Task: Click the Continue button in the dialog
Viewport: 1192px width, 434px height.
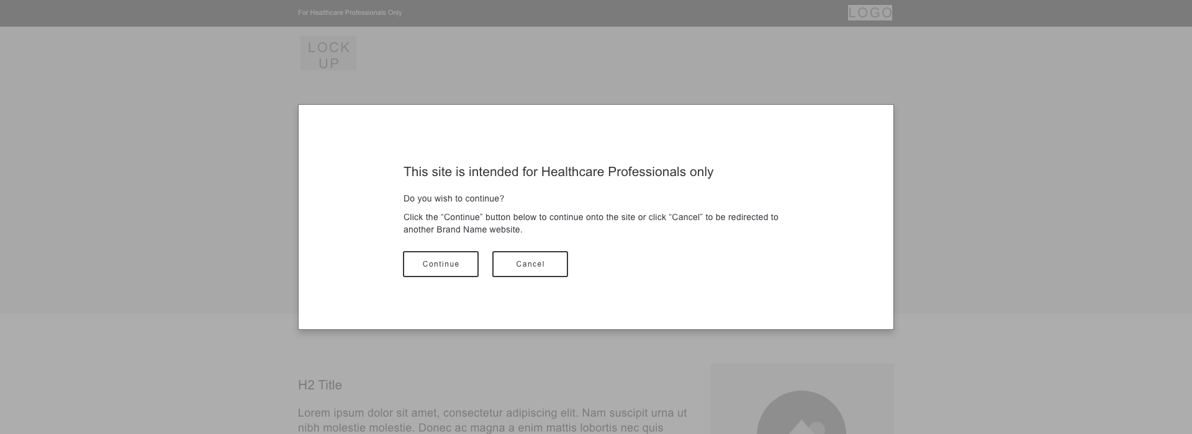Action: (441, 264)
